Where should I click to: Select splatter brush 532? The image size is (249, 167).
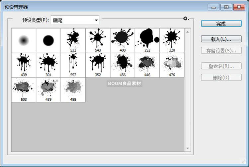coord(73,40)
